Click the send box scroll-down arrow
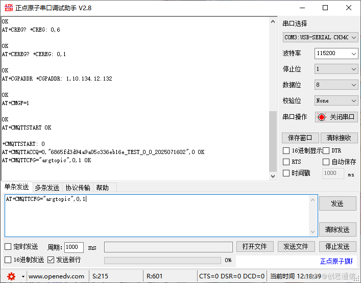Image resolution: width=361 pixels, height=283 pixels. tap(312, 231)
